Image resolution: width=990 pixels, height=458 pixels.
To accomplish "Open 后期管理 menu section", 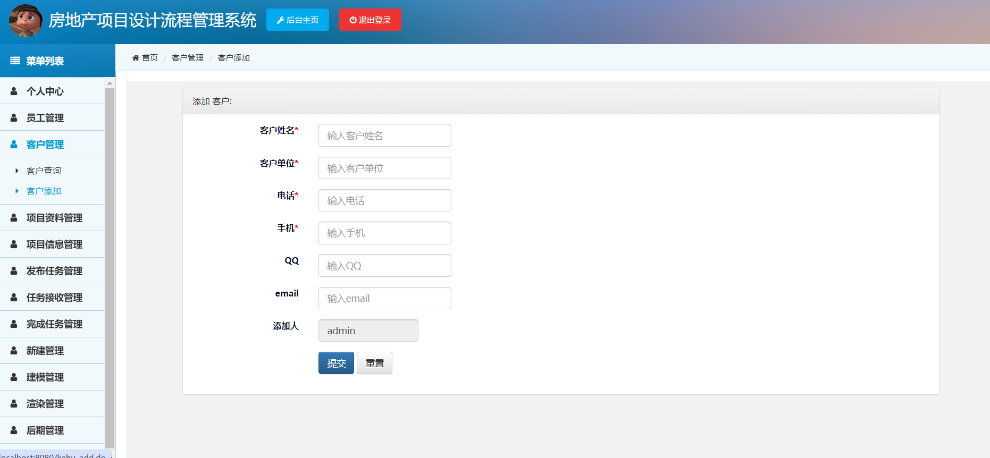I will click(x=52, y=430).
